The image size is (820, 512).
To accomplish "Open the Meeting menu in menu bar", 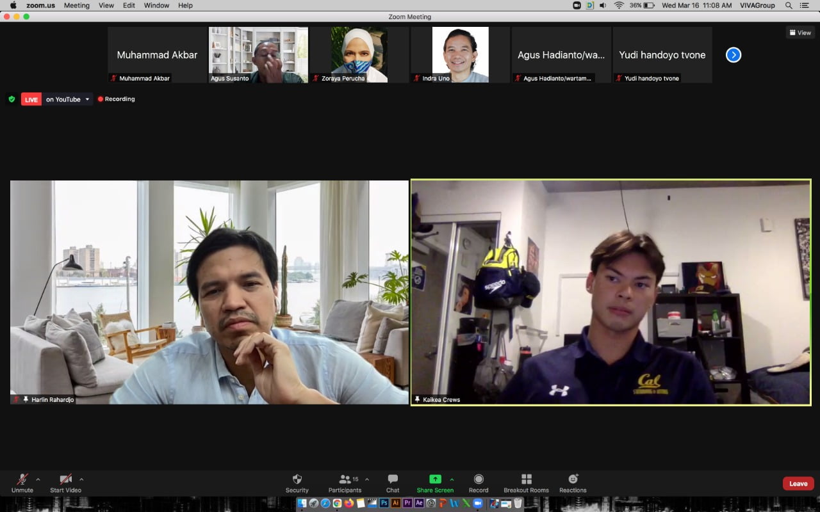I will pyautogui.click(x=77, y=5).
